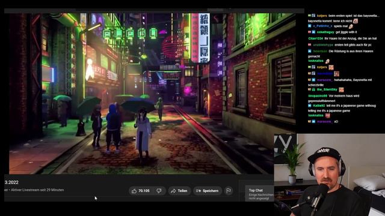Click chat message 'get jiggle with it'

[346, 32]
